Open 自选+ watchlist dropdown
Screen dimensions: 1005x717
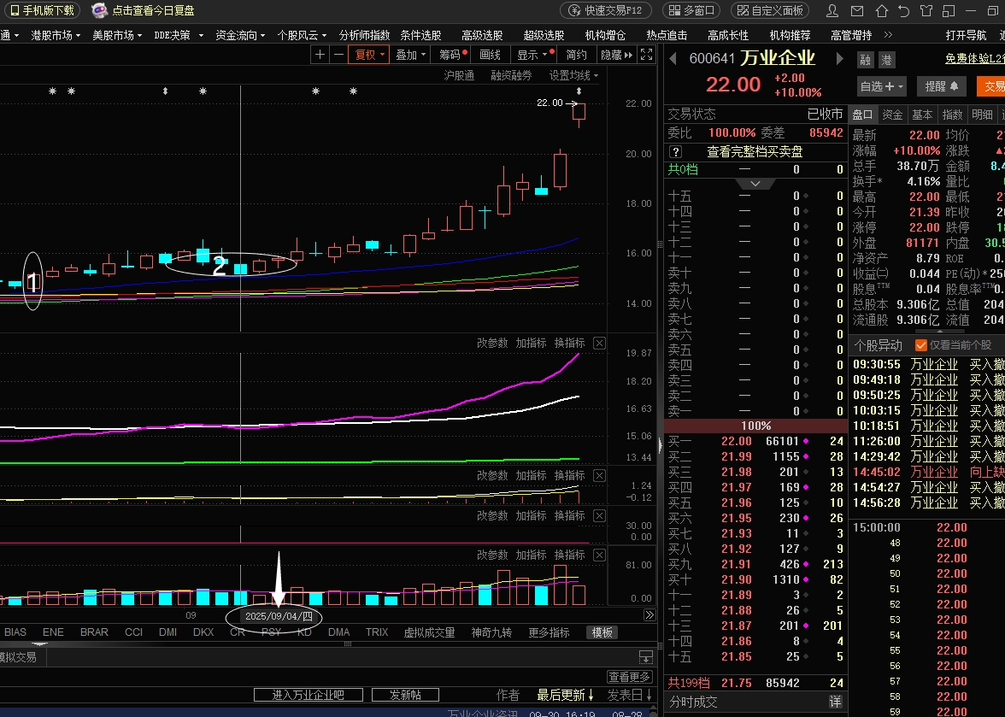click(x=882, y=85)
